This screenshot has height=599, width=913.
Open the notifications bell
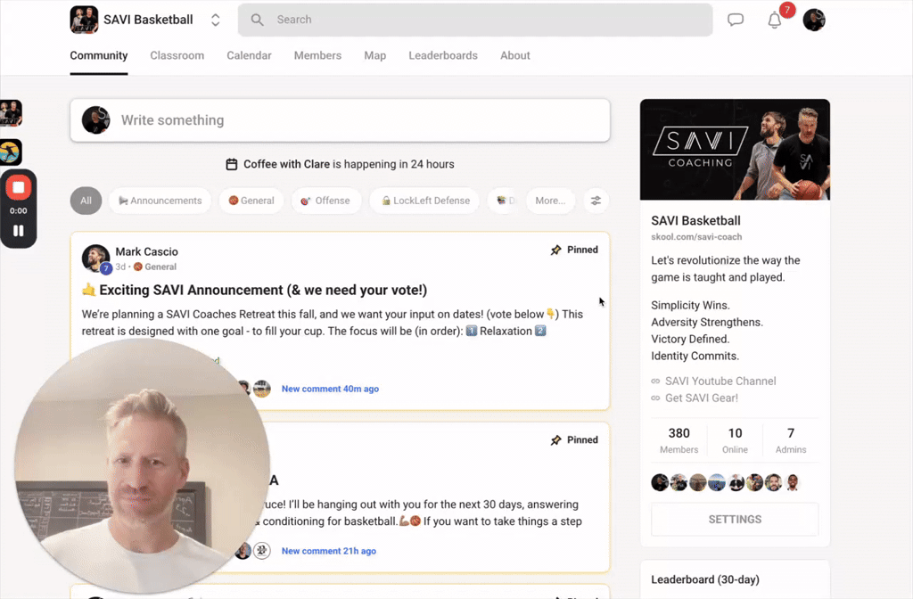pyautogui.click(x=775, y=21)
